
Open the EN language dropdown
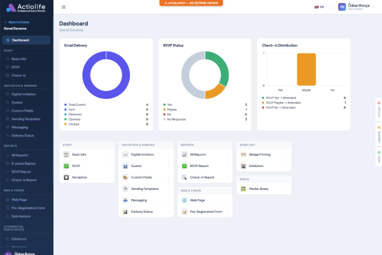click(x=321, y=7)
